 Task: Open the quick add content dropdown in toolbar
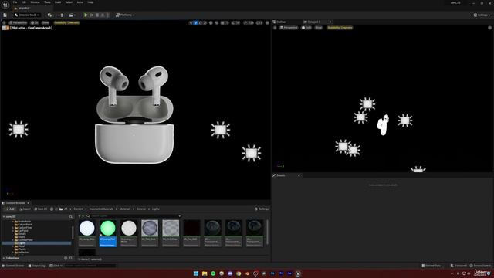point(51,15)
